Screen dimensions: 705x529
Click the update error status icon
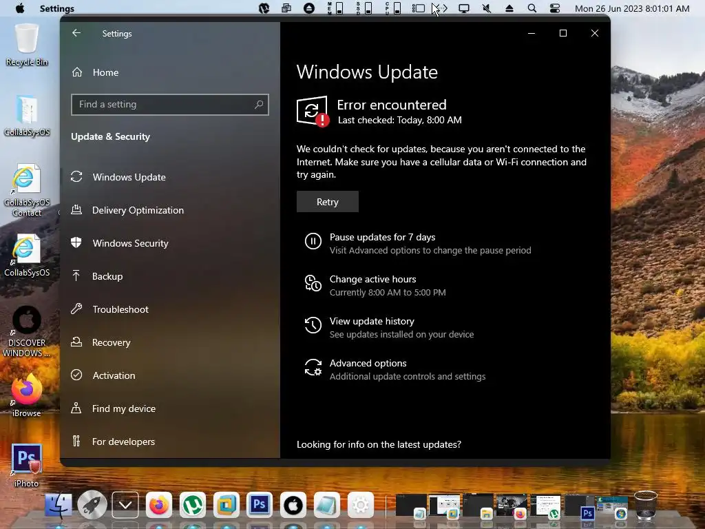point(313,111)
